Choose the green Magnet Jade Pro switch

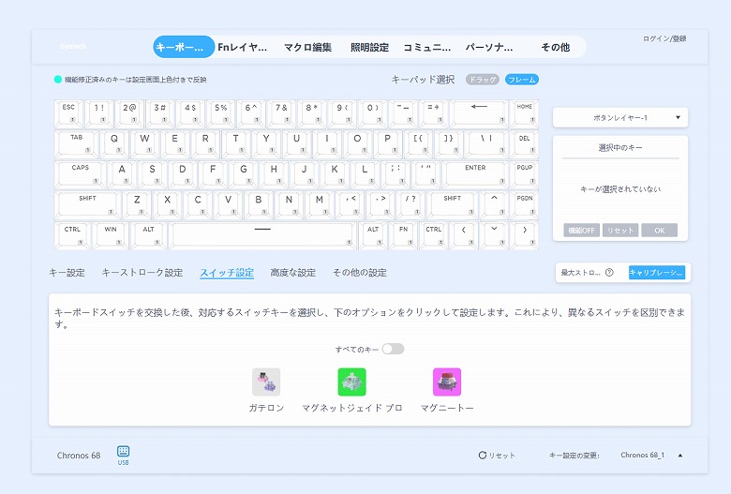(352, 382)
